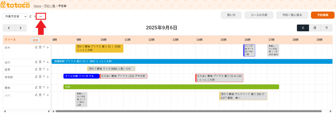Edit the 鈴木 resource with pencil icon
The image size is (336, 123).
(x=36, y=47)
